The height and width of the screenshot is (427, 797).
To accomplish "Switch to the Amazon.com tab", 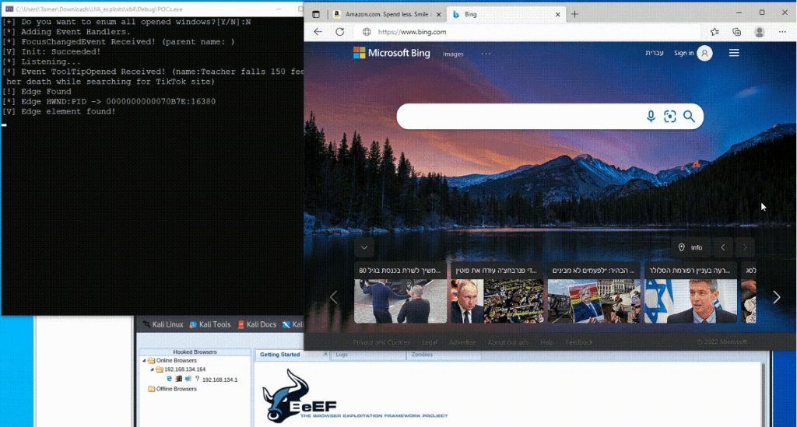I will click(388, 14).
